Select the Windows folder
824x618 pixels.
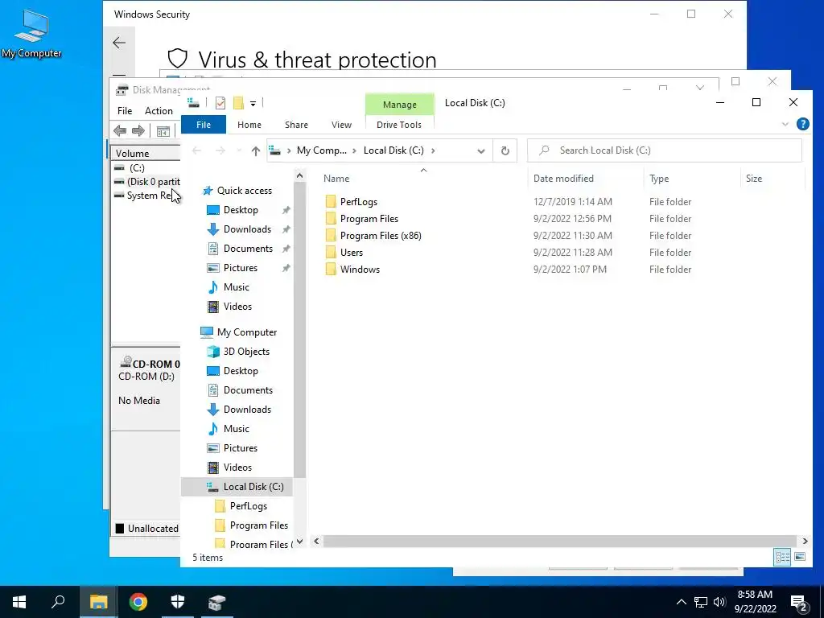360,269
